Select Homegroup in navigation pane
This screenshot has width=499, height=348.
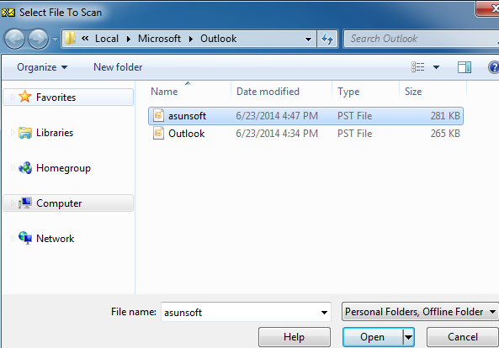(63, 168)
